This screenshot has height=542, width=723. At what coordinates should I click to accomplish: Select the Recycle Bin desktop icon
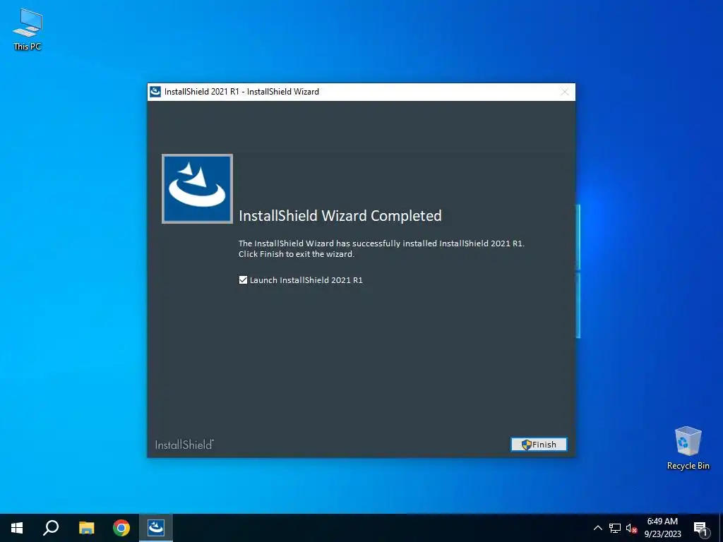(688, 448)
